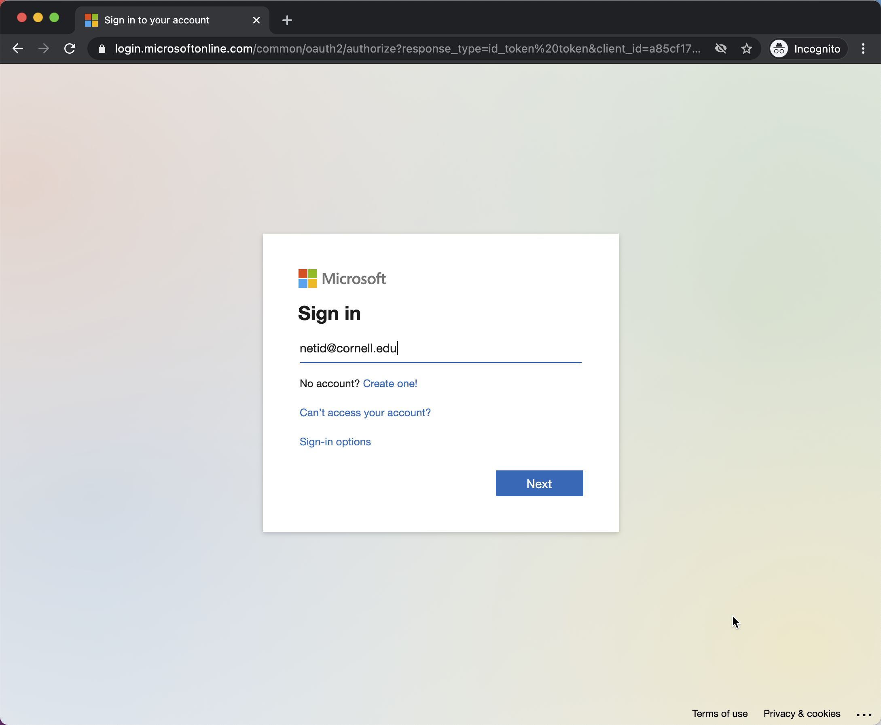
Task: Open Privacy & cookies link
Action: pos(802,713)
